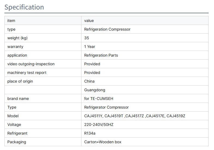Click the "Refrigeration Parts" application value
Image resolution: width=214 pixels, height=150 pixels.
click(101, 55)
